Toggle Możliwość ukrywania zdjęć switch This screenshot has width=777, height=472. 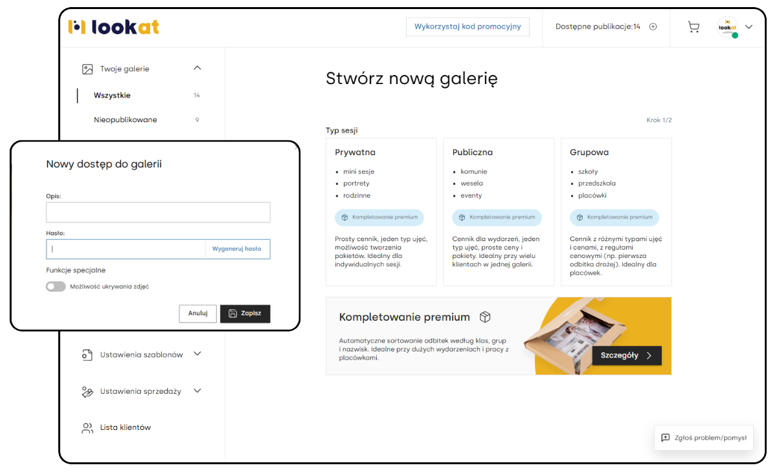tap(56, 286)
